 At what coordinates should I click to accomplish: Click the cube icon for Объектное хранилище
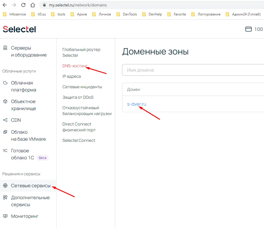tap(5, 101)
